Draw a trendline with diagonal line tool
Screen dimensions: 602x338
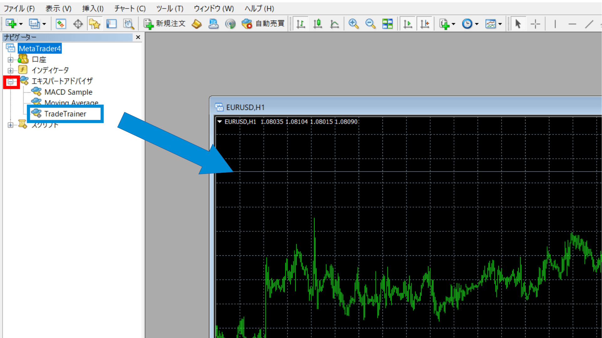589,24
